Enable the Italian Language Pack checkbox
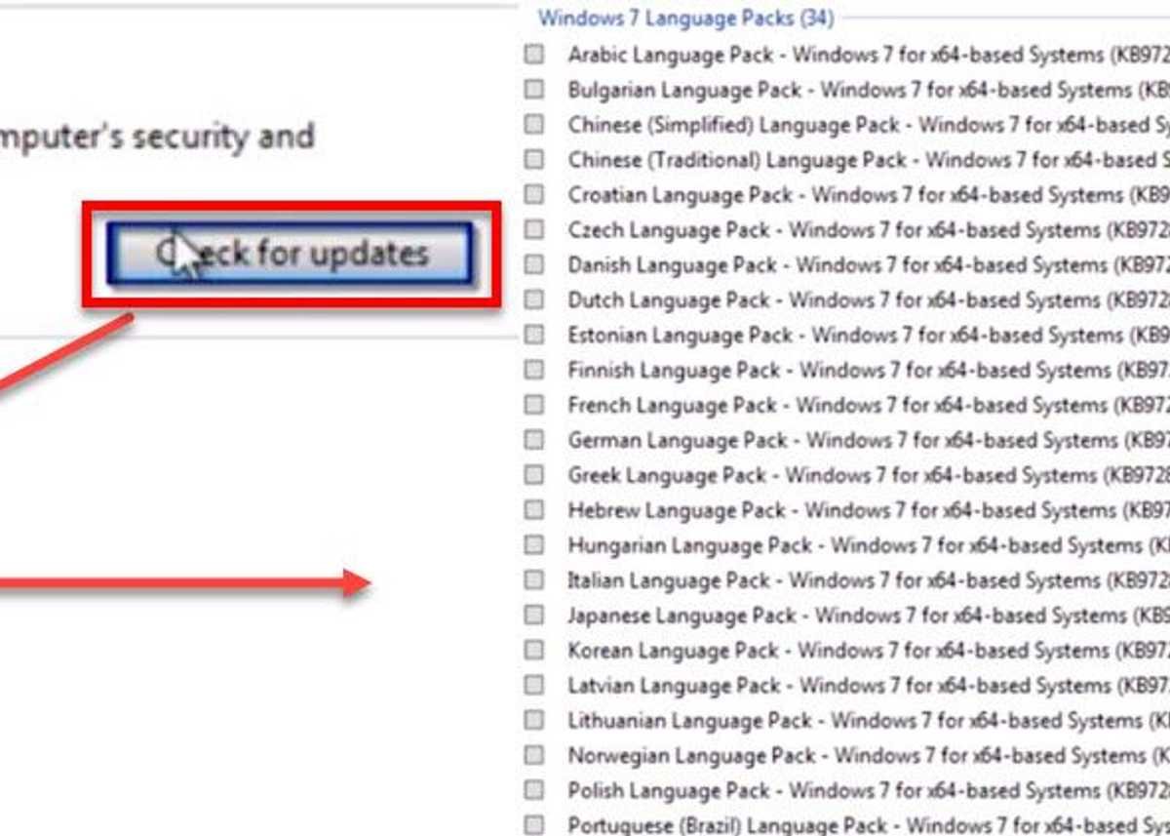This screenshot has height=836, width=1170. coord(533,580)
